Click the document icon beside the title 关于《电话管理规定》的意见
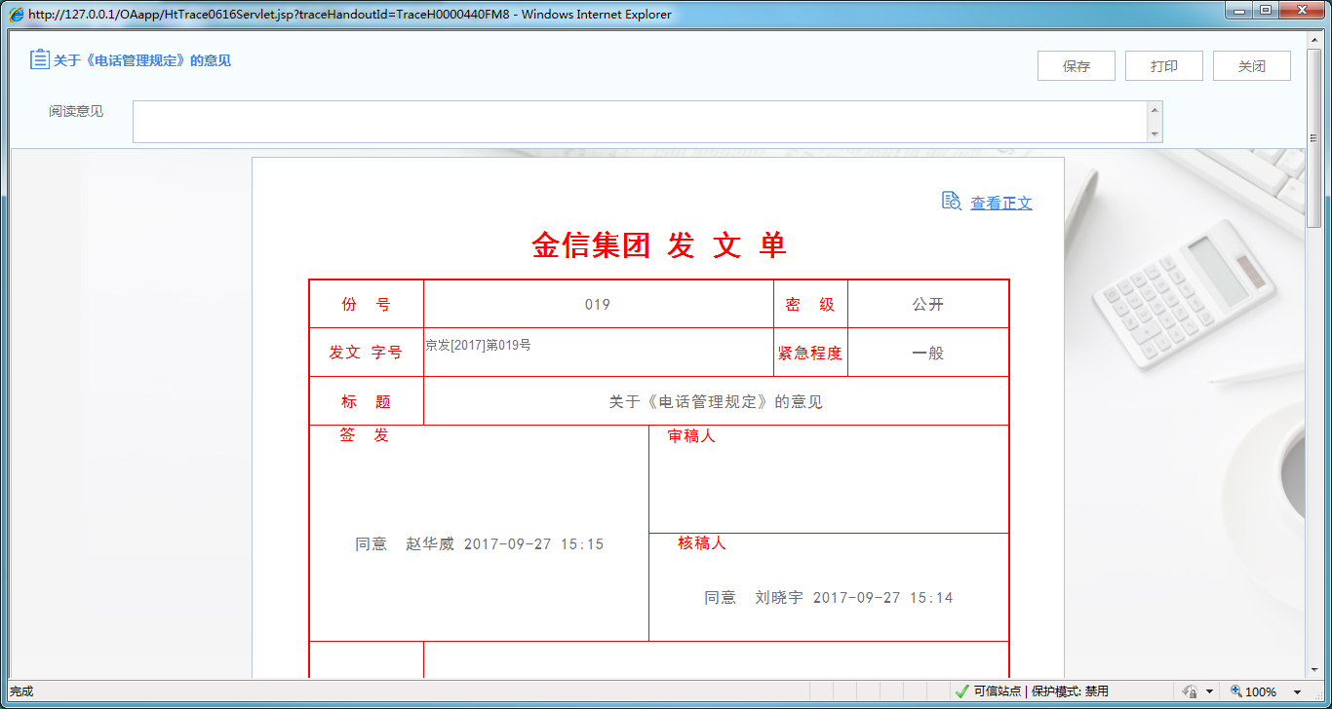This screenshot has height=709, width=1332. (38, 59)
